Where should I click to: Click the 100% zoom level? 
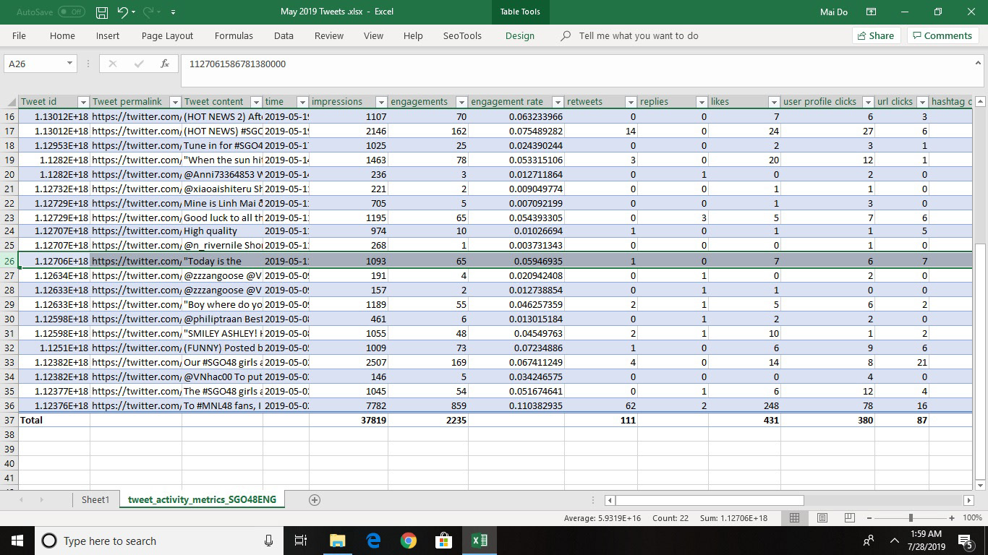click(972, 518)
